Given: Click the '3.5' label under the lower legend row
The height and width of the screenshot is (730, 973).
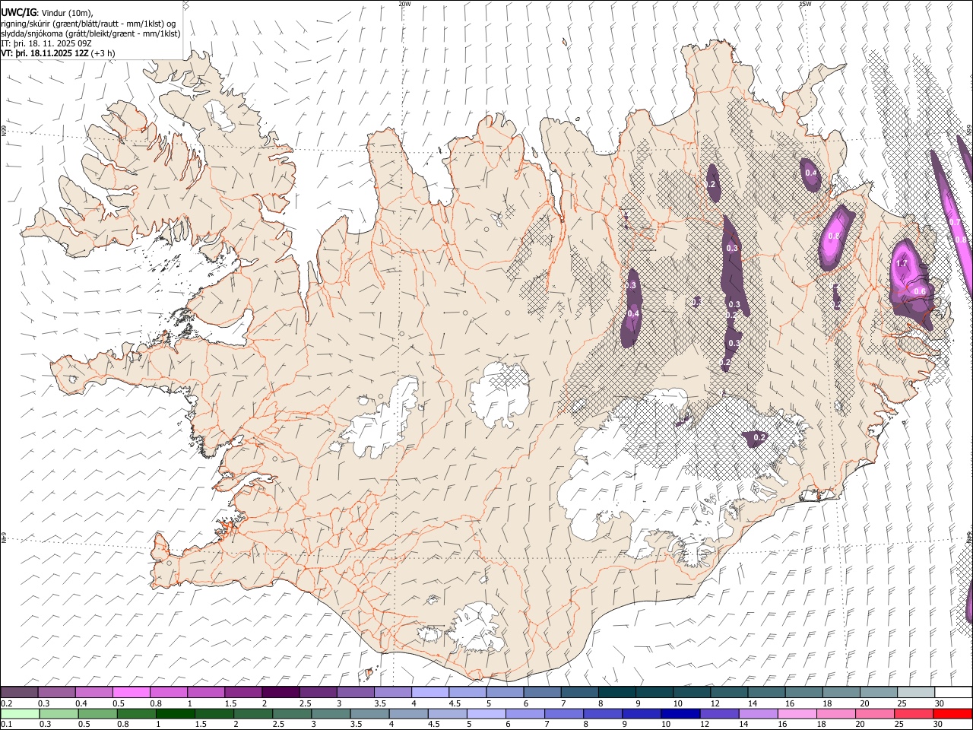Looking at the screenshot, I should coord(357,724).
